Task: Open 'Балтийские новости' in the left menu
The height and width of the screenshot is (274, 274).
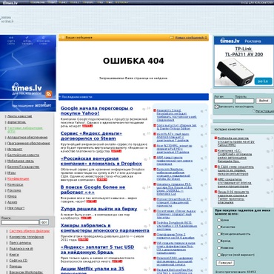Action: point(23,155)
